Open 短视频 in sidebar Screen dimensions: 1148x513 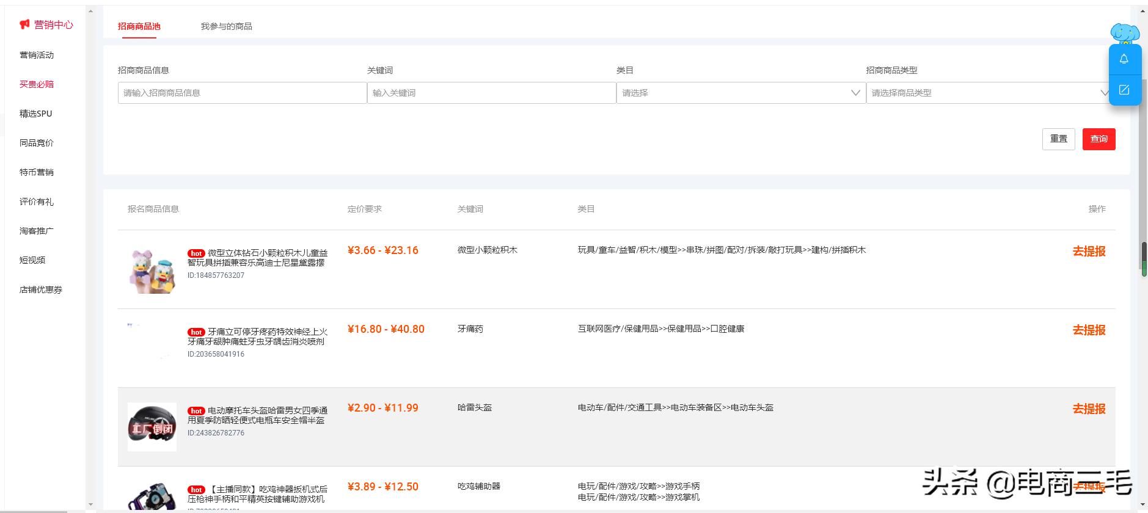[x=32, y=260]
